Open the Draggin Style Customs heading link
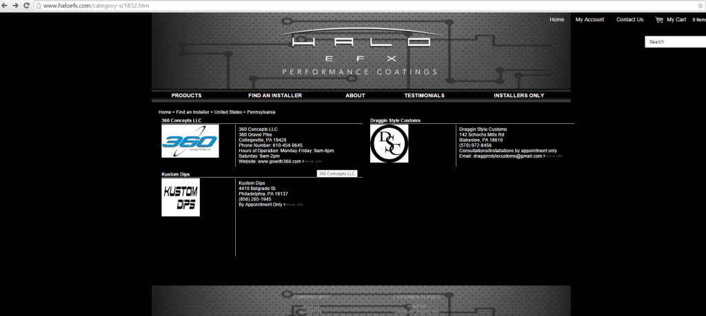Image resolution: width=706 pixels, height=316 pixels. tap(395, 120)
